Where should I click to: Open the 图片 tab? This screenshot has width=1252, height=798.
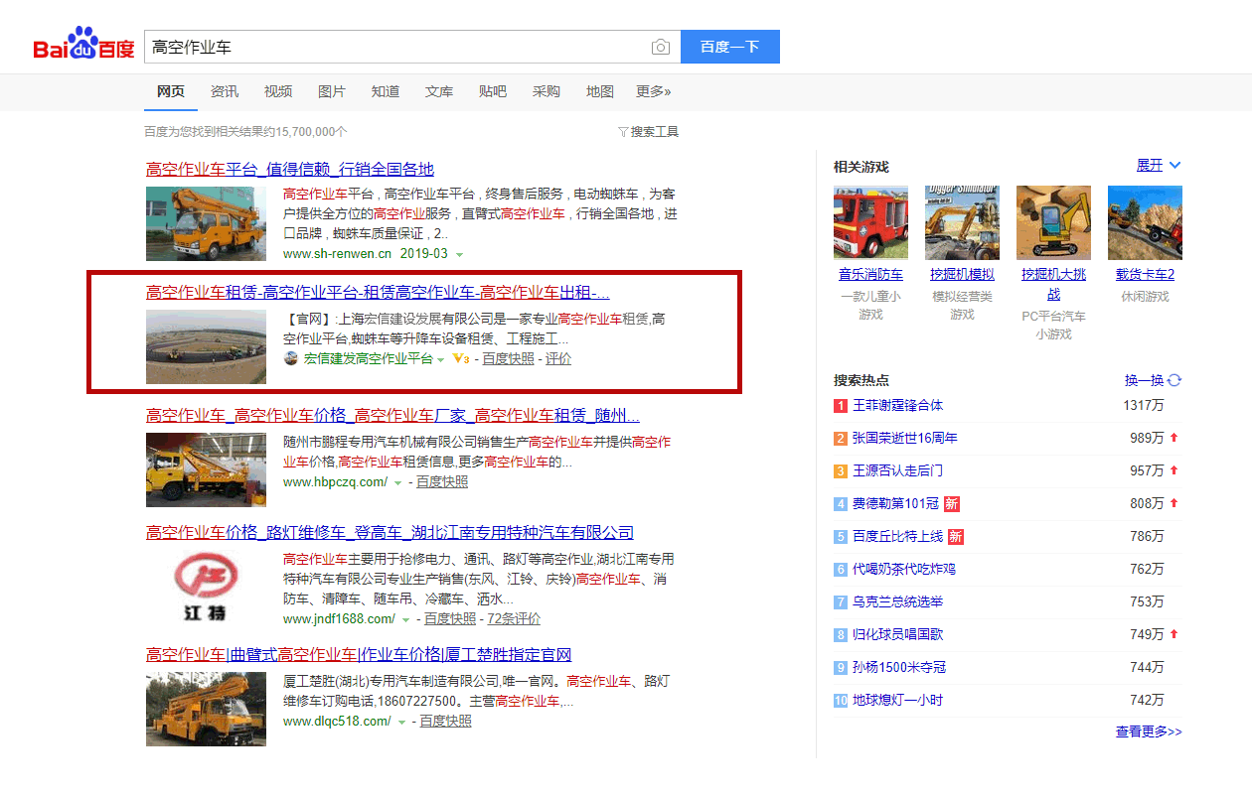pos(332,91)
